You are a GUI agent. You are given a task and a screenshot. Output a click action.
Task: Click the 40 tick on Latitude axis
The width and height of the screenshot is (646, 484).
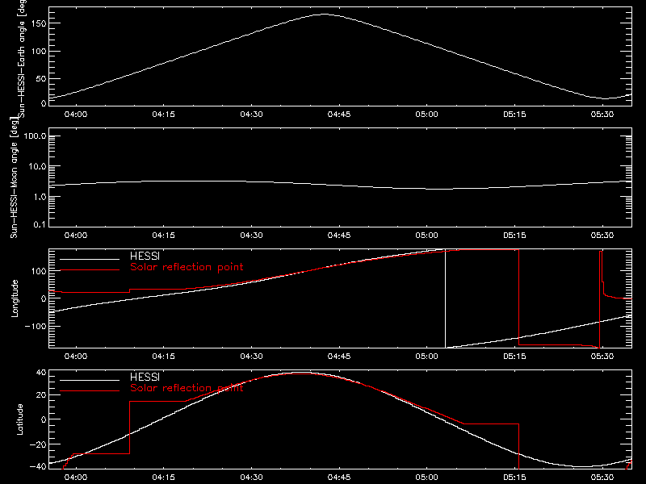[x=41, y=373]
